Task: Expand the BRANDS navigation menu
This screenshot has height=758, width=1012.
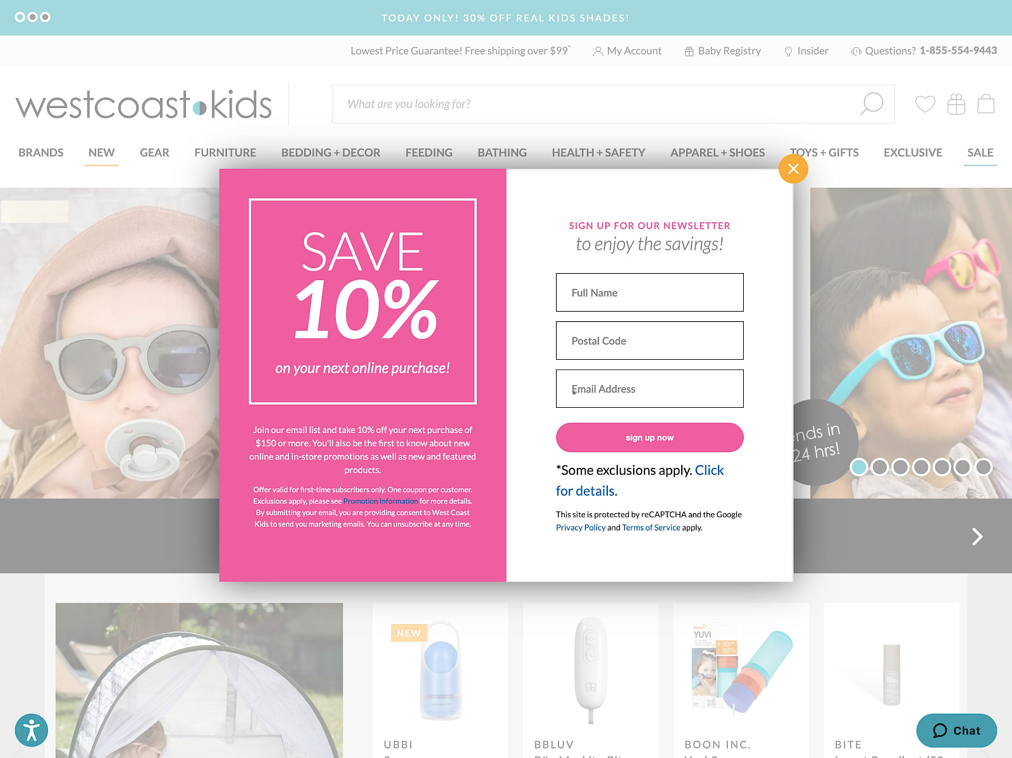Action: click(x=41, y=152)
